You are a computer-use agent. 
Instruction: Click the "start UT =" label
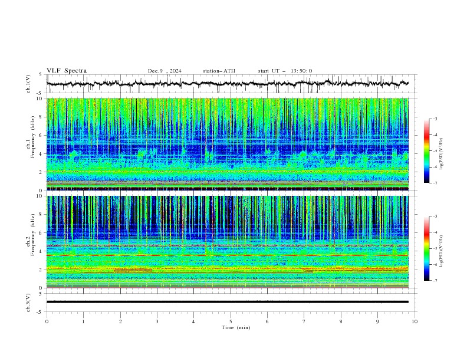[x=272, y=71]
